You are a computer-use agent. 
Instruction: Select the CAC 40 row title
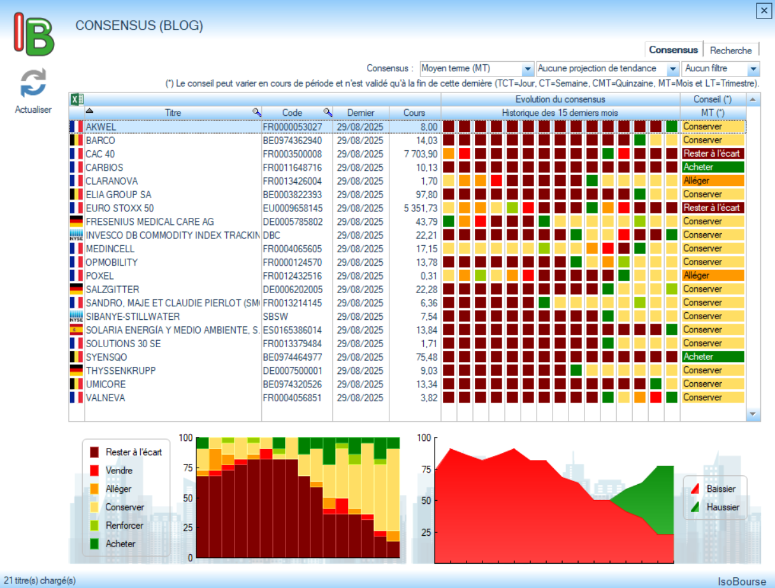101,154
